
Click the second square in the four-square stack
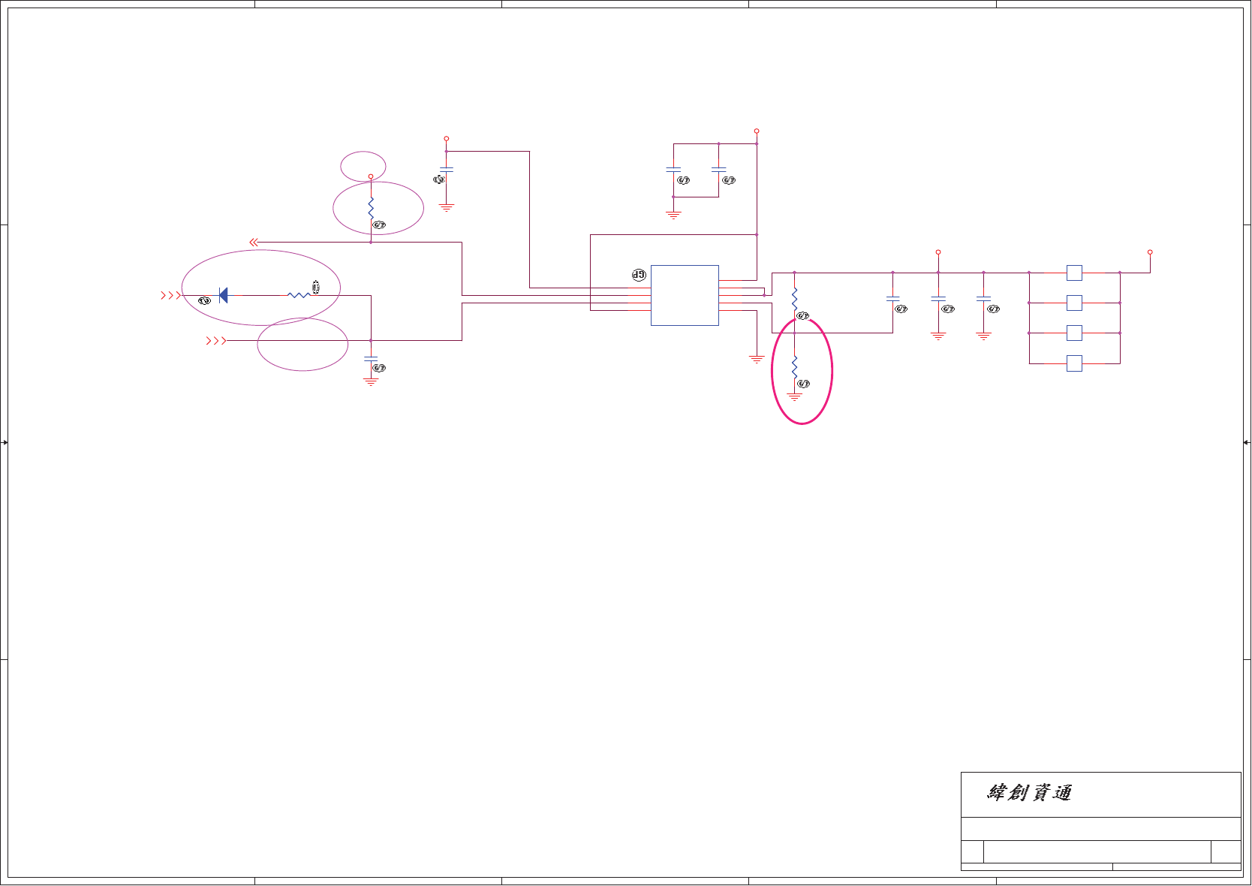[1074, 303]
